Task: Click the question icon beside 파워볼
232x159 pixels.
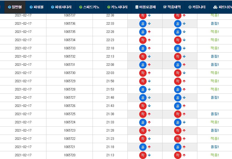Action: 31,7
